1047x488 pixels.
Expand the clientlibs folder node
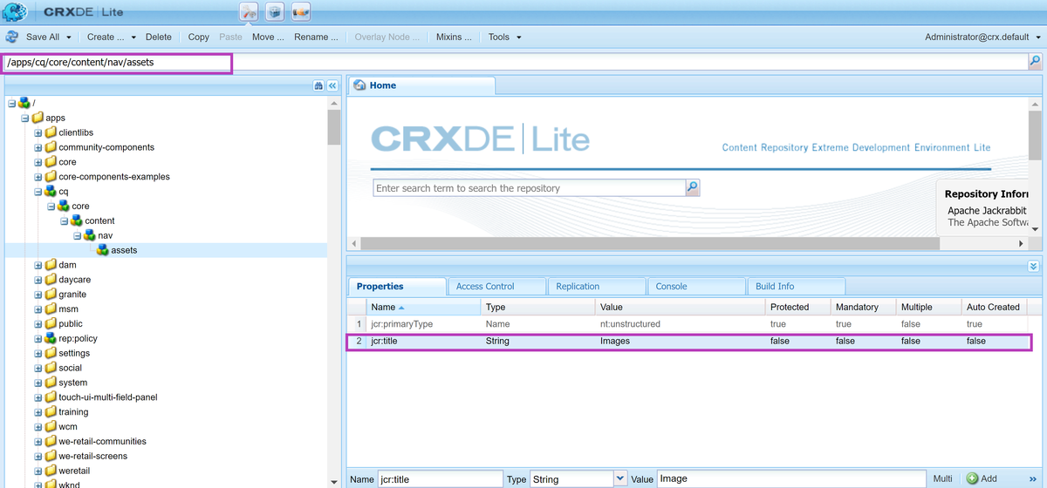pyautogui.click(x=38, y=132)
